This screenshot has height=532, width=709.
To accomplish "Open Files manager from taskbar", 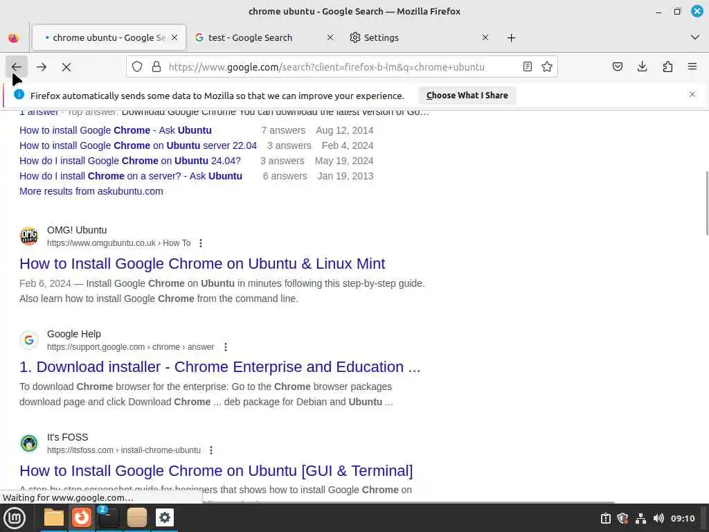I will point(54,518).
